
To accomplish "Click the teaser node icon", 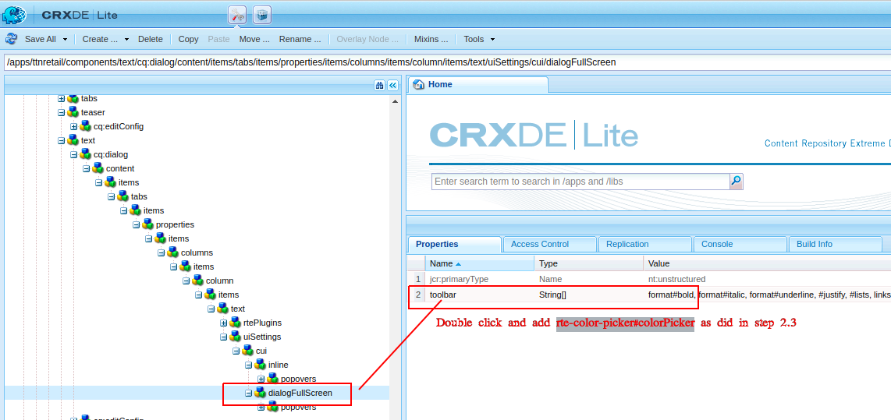I will (73, 112).
